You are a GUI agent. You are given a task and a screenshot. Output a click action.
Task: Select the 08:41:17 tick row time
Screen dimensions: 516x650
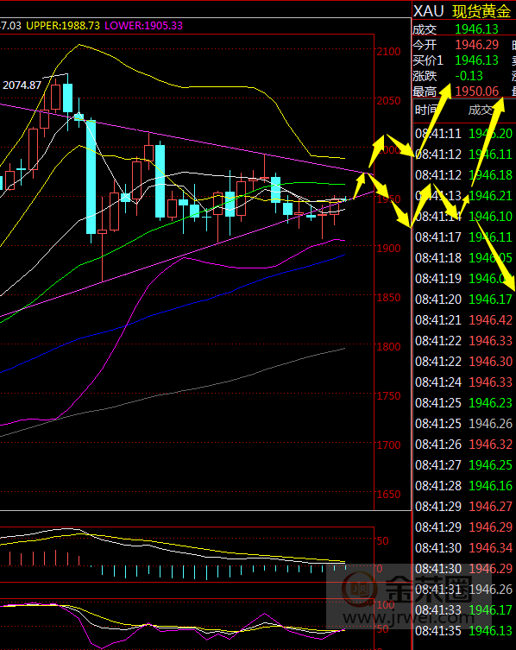point(438,237)
